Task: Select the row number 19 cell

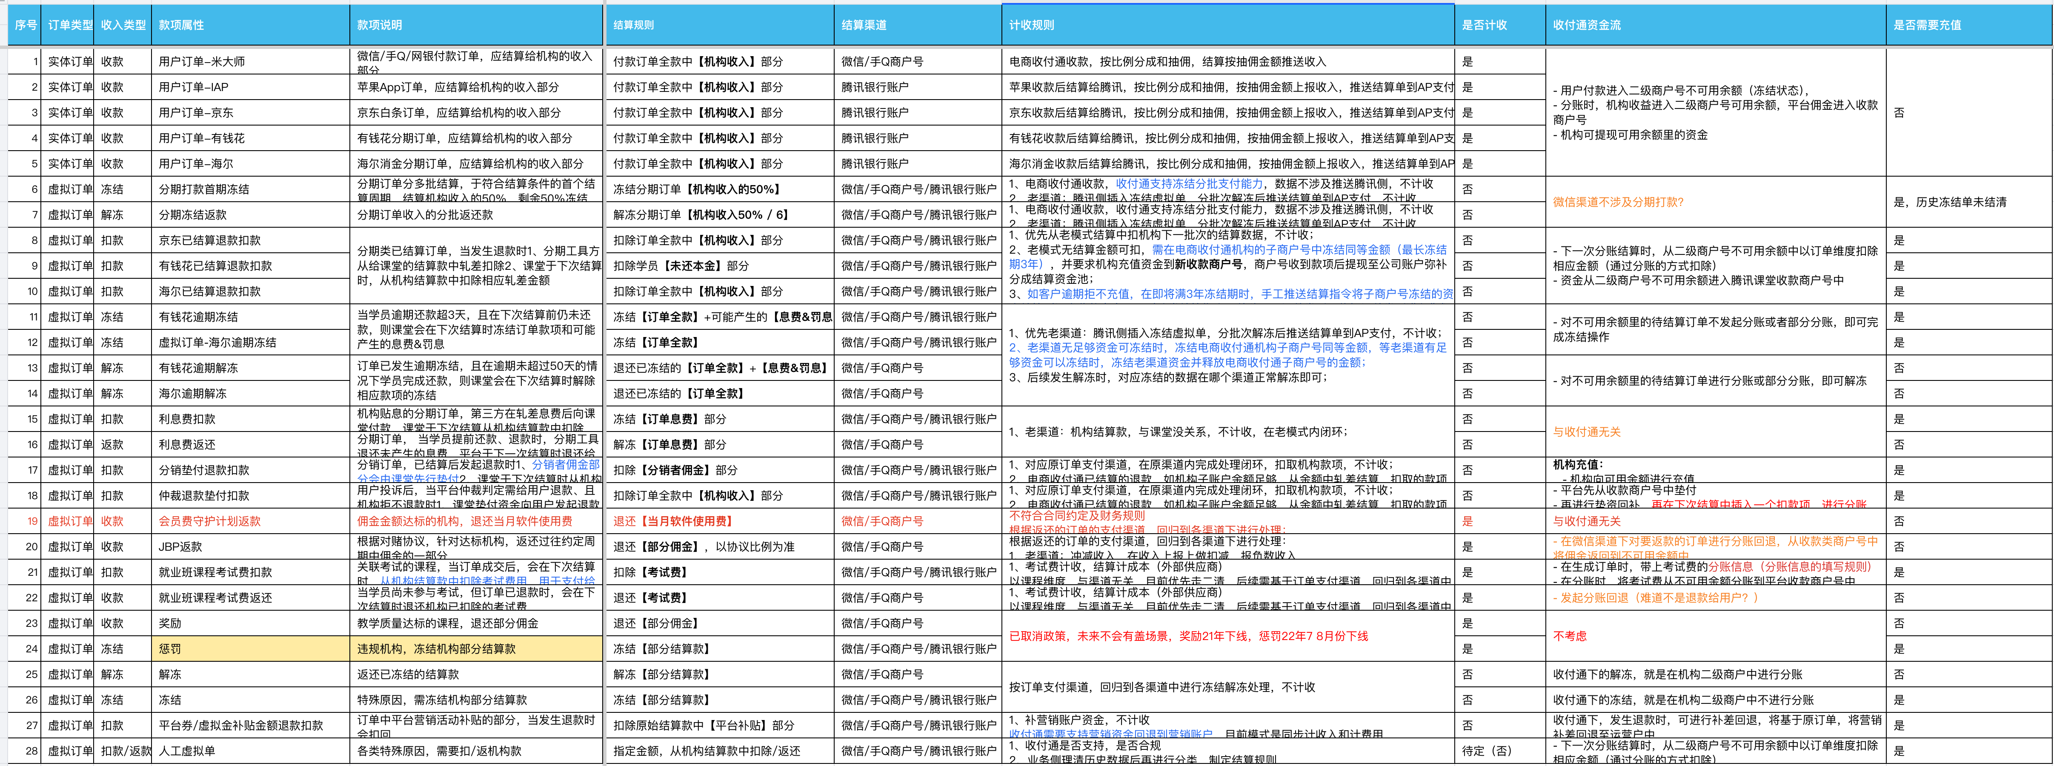Action: [x=24, y=520]
